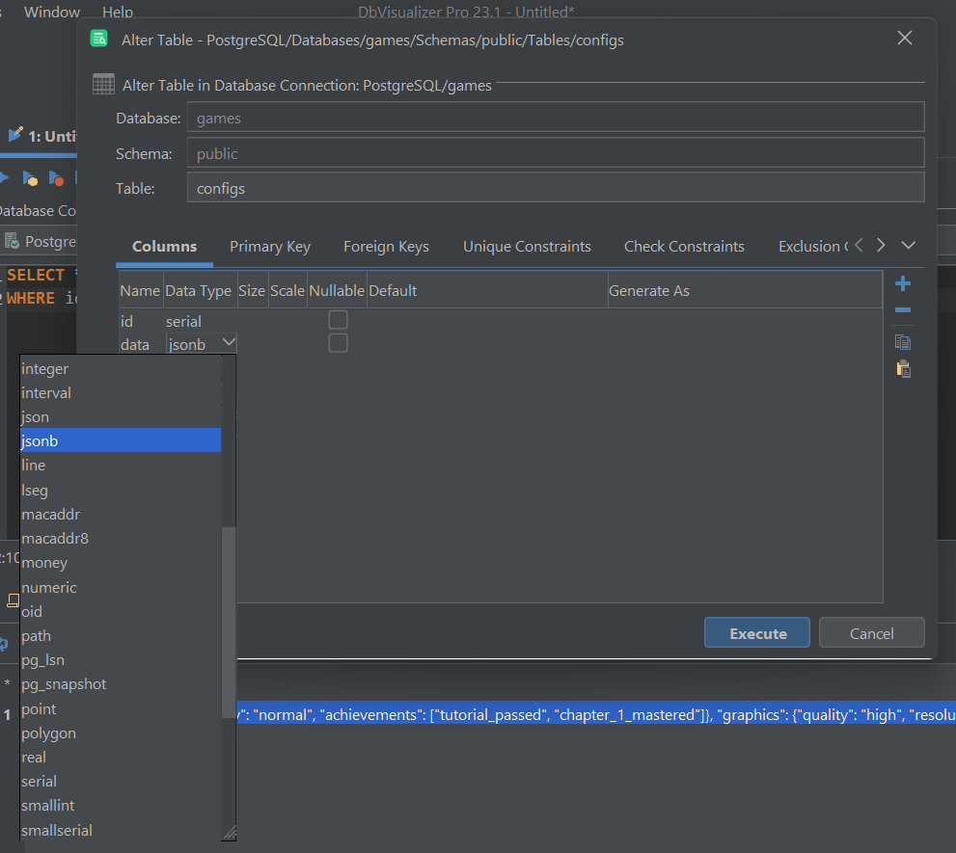
Task: Select numeric in the data type list
Action: tap(121, 587)
